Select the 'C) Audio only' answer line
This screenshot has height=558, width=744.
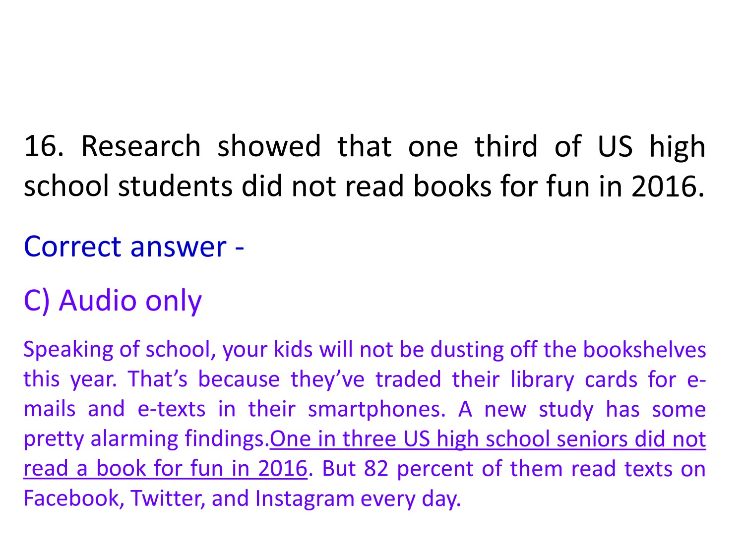tap(113, 301)
